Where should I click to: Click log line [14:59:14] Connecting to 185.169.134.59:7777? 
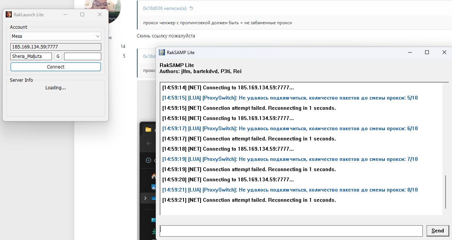click(x=228, y=87)
